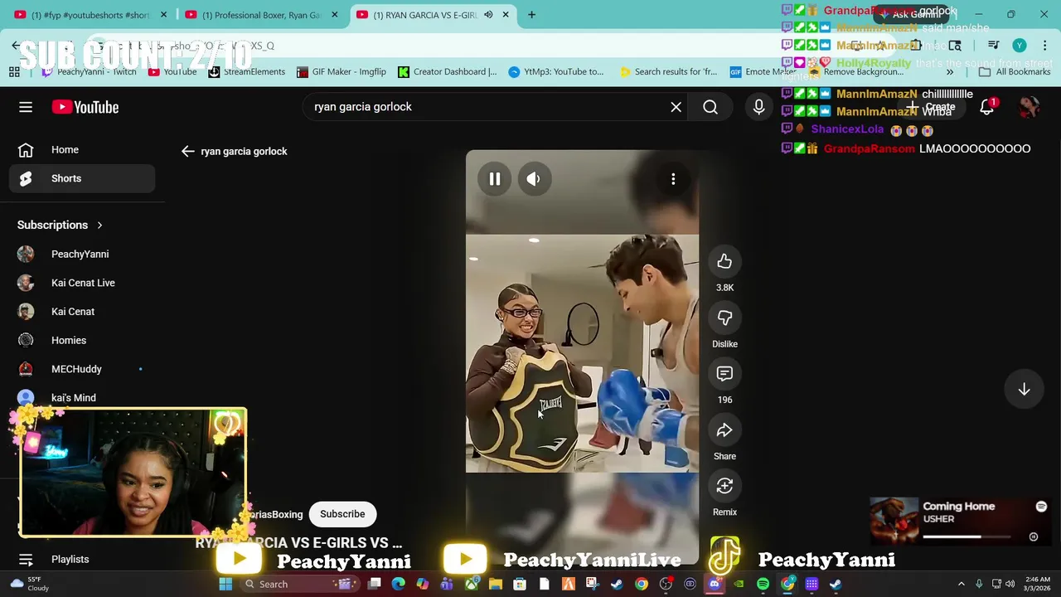The width and height of the screenshot is (1061, 597).
Task: Dislike the Short with thumbs-down
Action: 724,318
